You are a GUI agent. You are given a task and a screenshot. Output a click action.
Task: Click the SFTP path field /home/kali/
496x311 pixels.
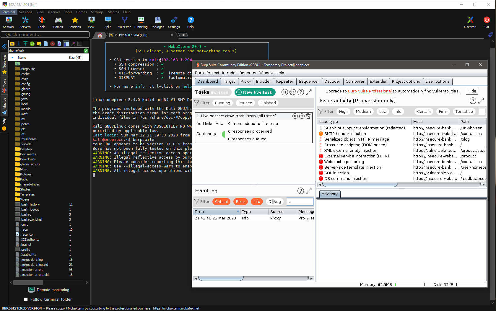[46, 51]
